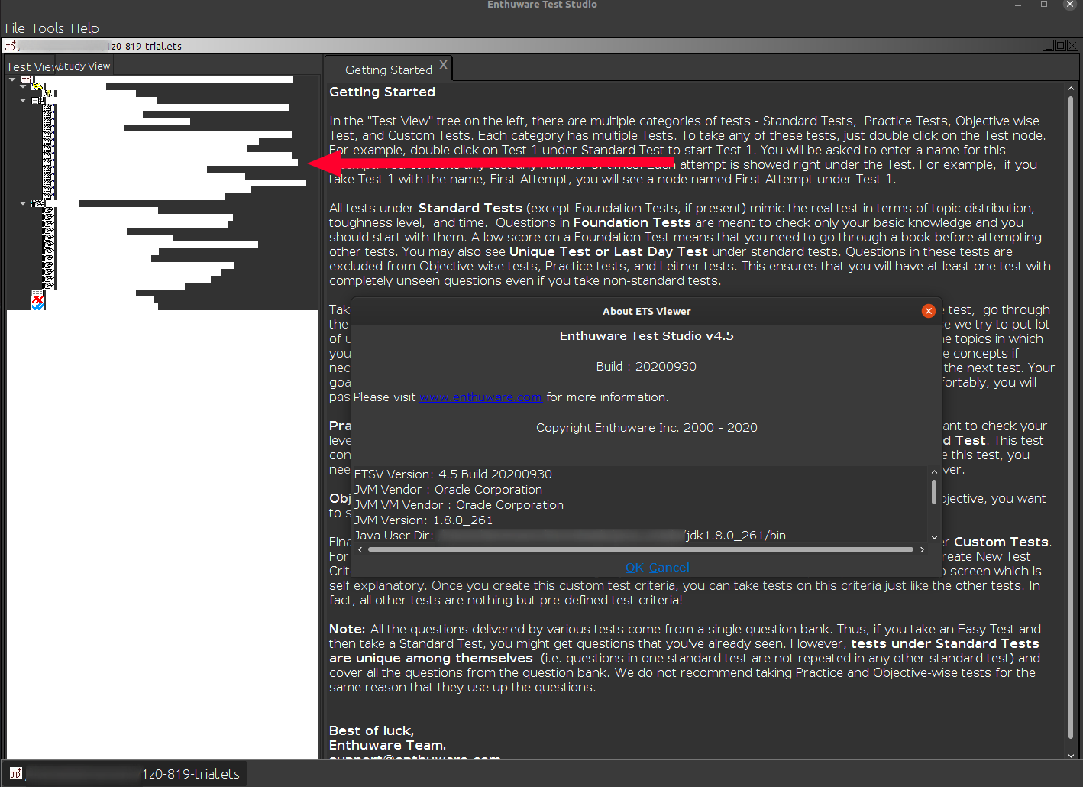The height and width of the screenshot is (787, 1083).
Task: Click the red X icon in tree
Action: pyautogui.click(x=37, y=299)
